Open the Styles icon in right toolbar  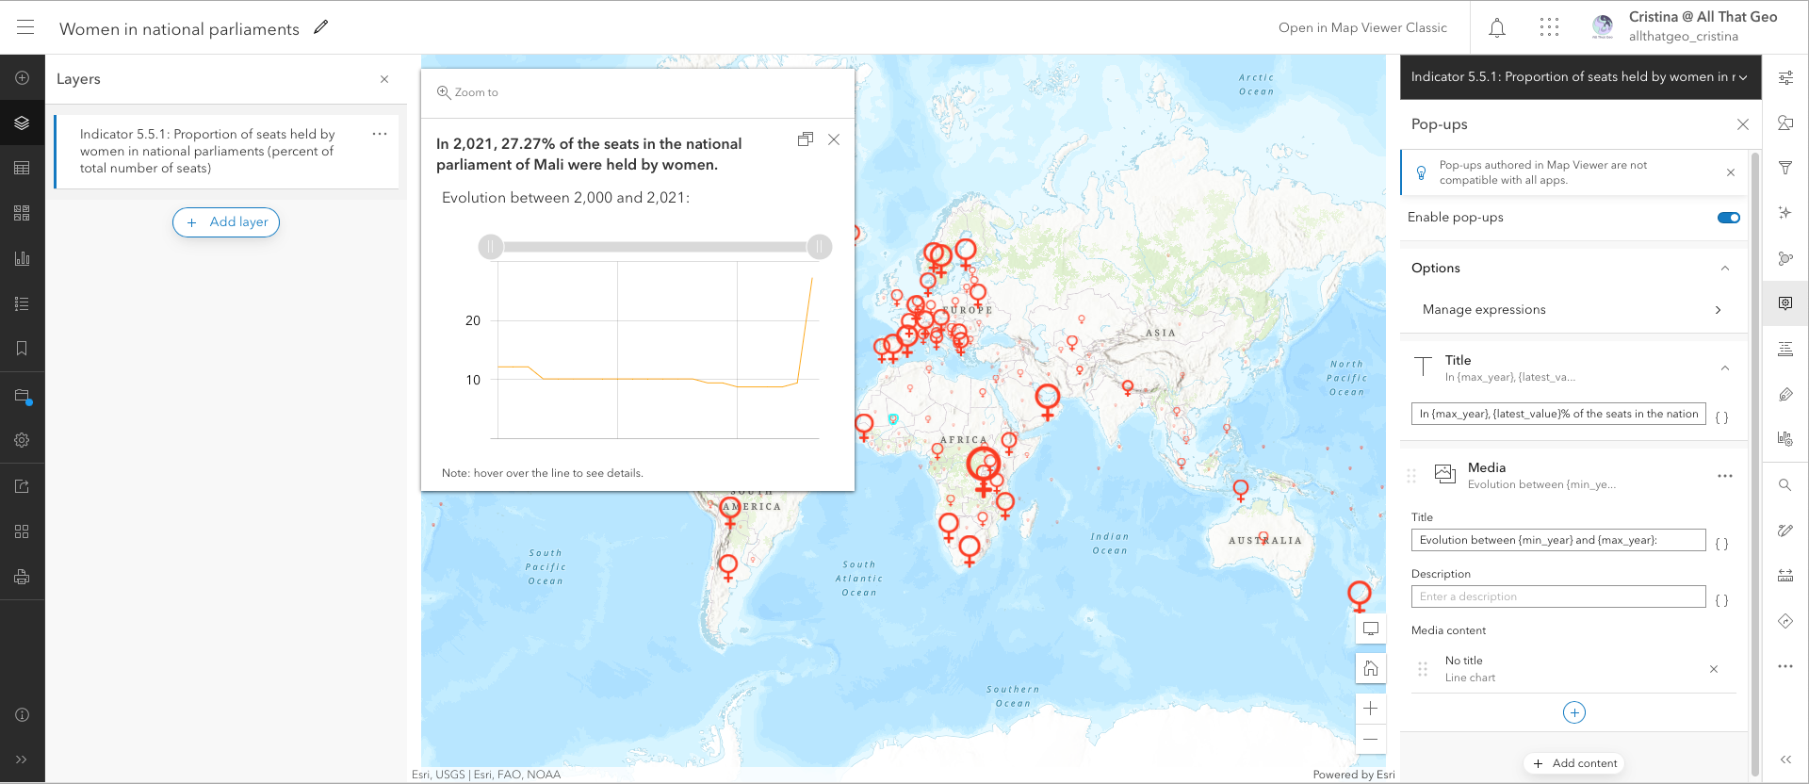(1785, 122)
